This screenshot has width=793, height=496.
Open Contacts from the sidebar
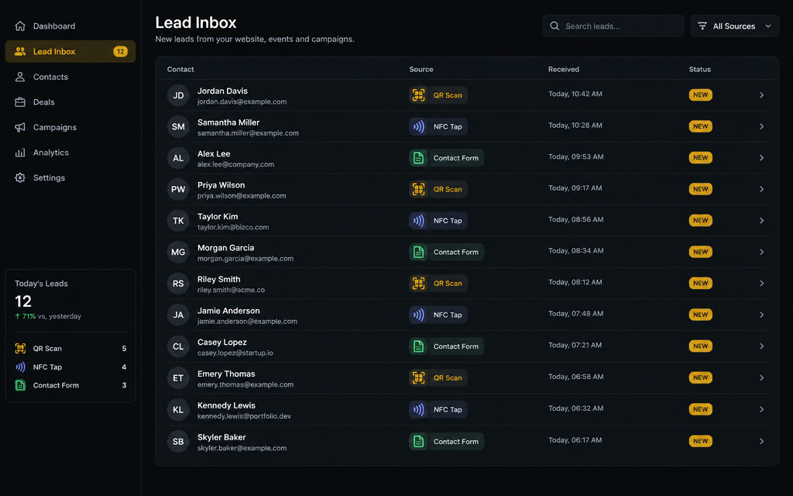70,77
